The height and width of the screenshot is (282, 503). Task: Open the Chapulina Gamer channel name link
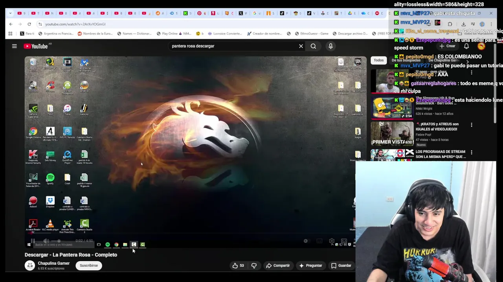pos(53,263)
